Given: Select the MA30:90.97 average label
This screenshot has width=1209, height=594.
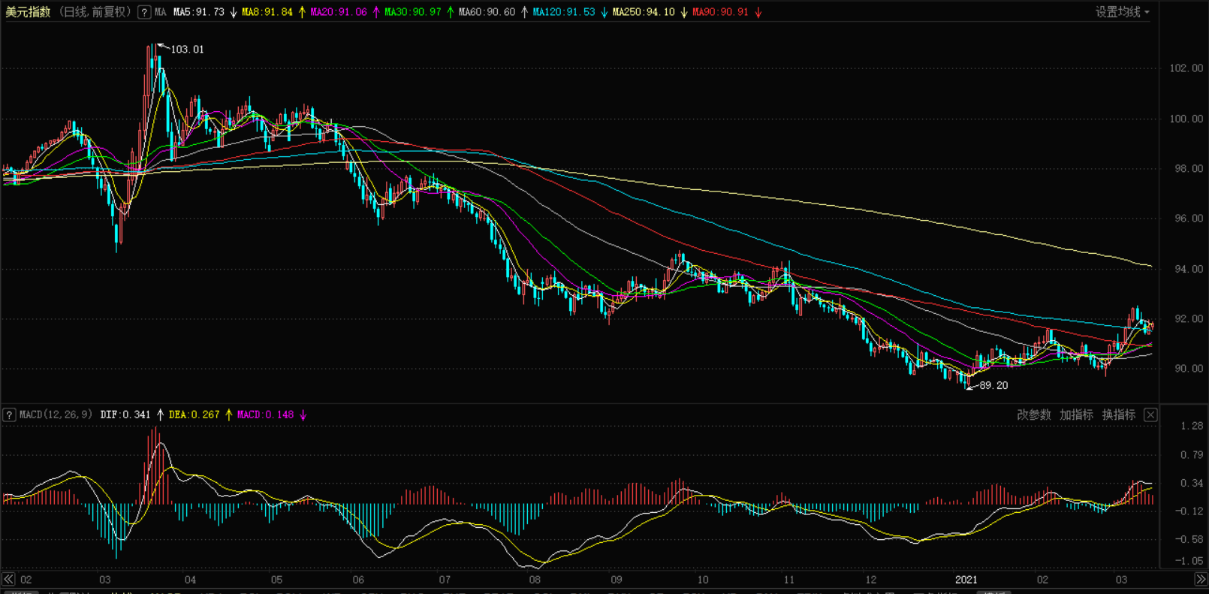Looking at the screenshot, I should tap(412, 12).
